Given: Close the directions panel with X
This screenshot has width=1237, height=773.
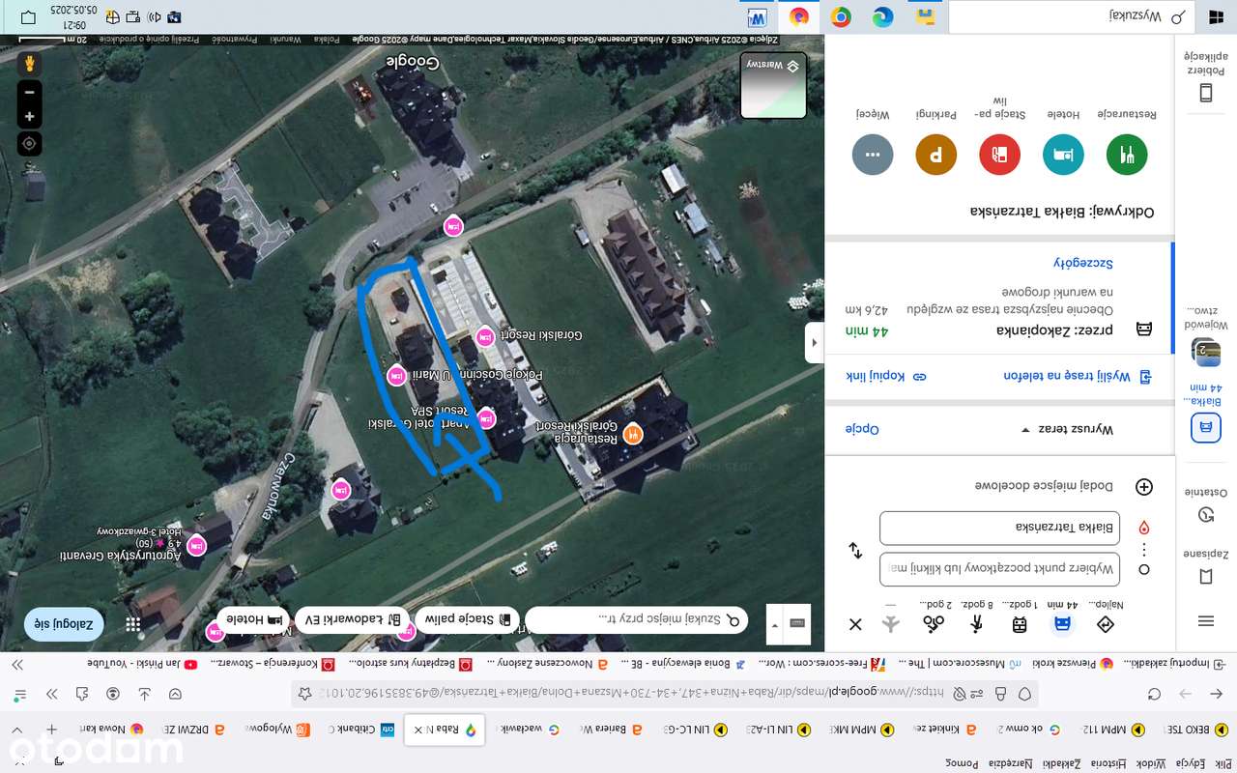Looking at the screenshot, I should click(x=855, y=624).
